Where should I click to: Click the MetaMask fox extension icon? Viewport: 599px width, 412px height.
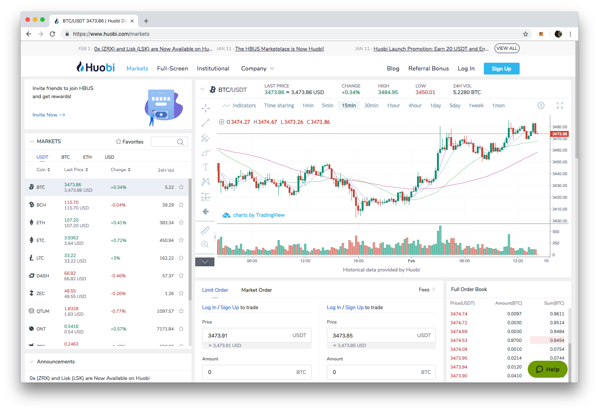point(541,34)
